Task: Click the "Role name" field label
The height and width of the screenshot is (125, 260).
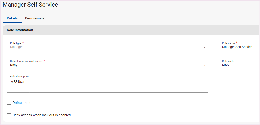Action: point(228,43)
